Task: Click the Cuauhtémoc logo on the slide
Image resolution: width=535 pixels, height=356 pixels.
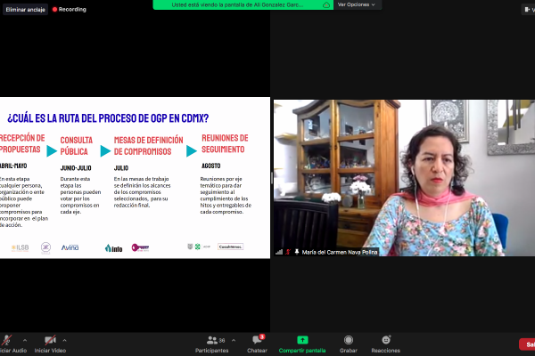Action: 230,247
